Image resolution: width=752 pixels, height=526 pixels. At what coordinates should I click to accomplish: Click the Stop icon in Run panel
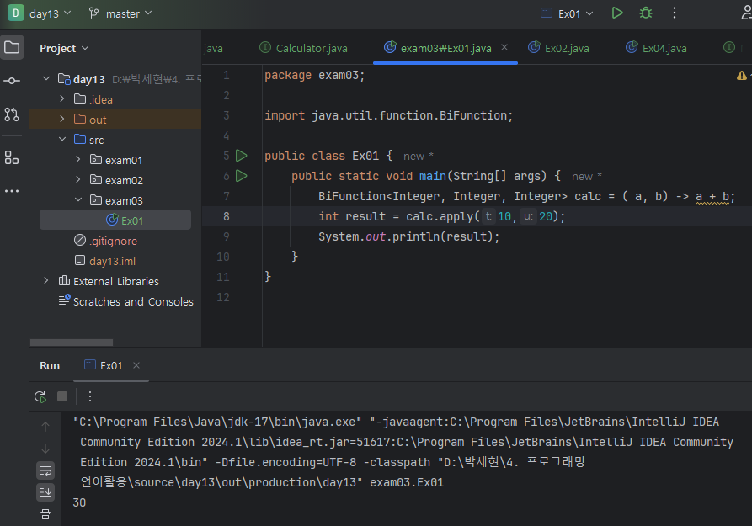[x=62, y=396]
